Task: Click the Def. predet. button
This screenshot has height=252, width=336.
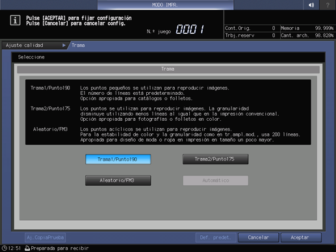Action: [216, 238]
